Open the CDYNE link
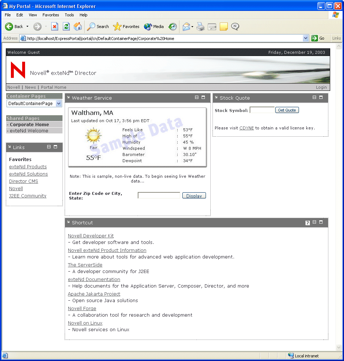 246,128
